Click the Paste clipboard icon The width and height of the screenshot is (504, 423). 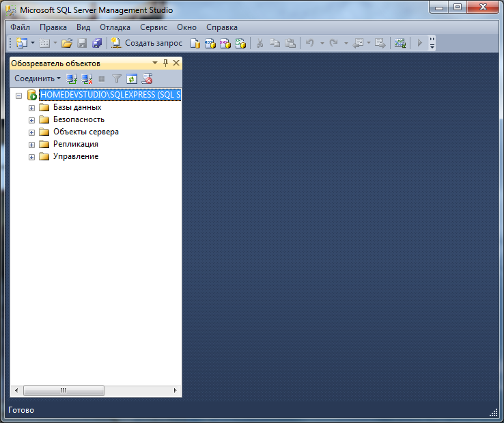[x=290, y=43]
